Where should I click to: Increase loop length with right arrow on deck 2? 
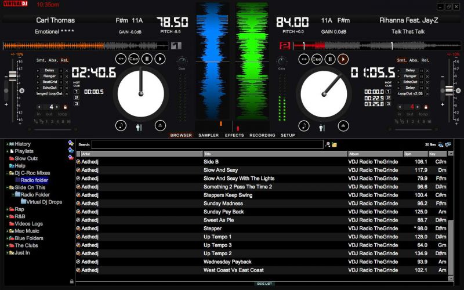[418, 107]
